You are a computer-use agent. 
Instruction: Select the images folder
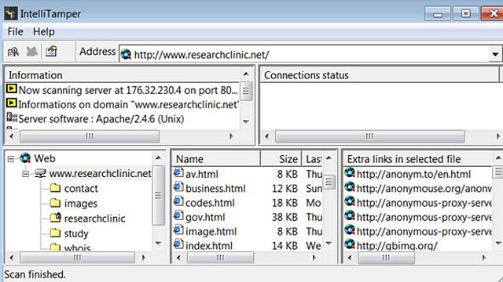tap(80, 204)
